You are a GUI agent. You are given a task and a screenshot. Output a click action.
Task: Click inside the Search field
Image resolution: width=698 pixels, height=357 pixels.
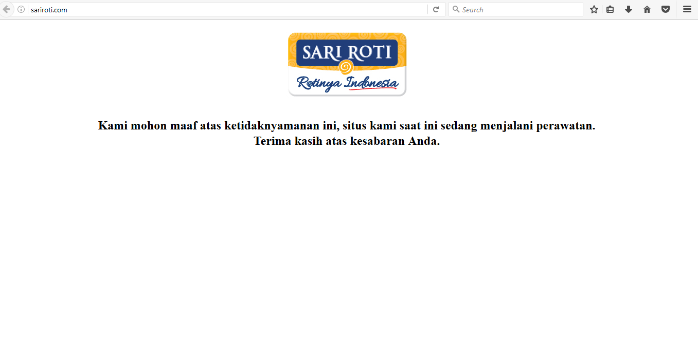point(516,9)
